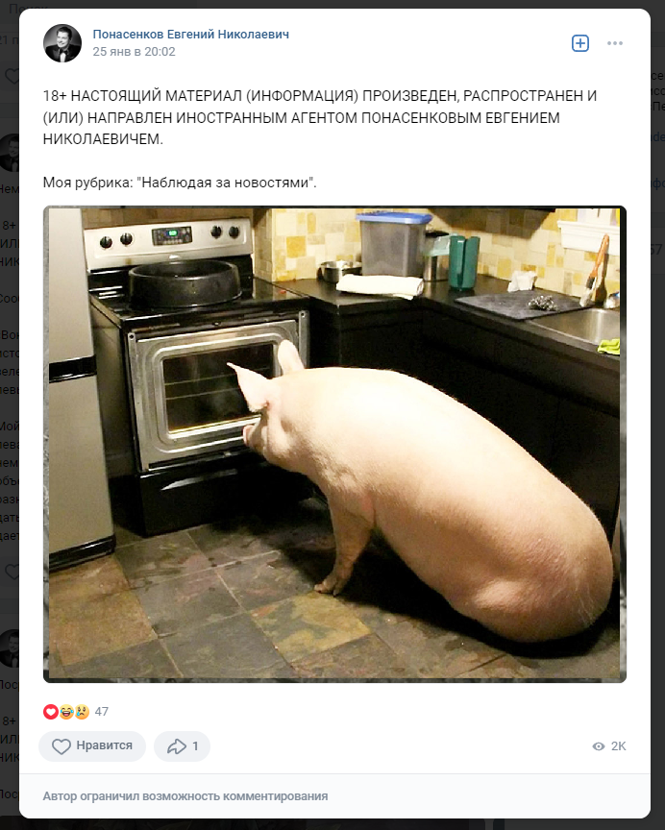Click the views eye icon
The height and width of the screenshot is (830, 665).
pyautogui.click(x=599, y=746)
